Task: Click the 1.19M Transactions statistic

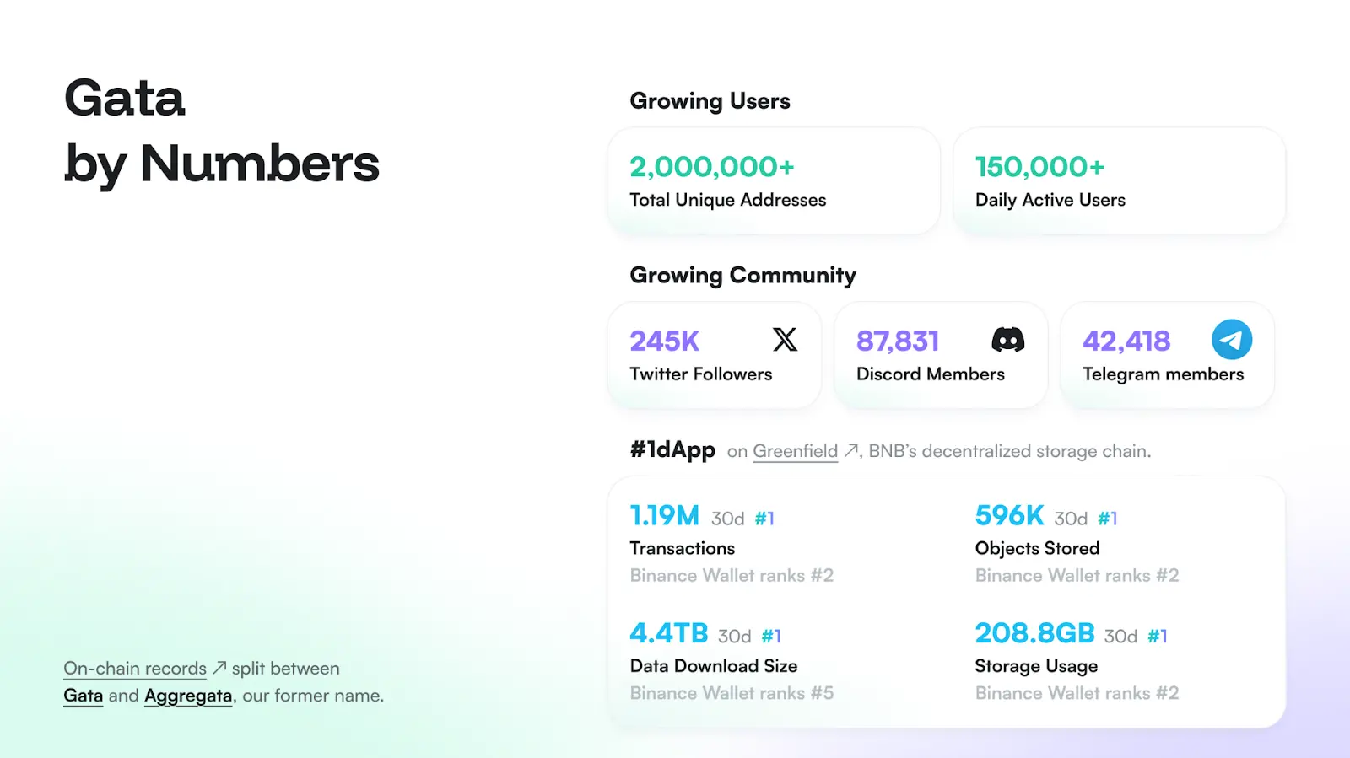Action: click(x=665, y=515)
